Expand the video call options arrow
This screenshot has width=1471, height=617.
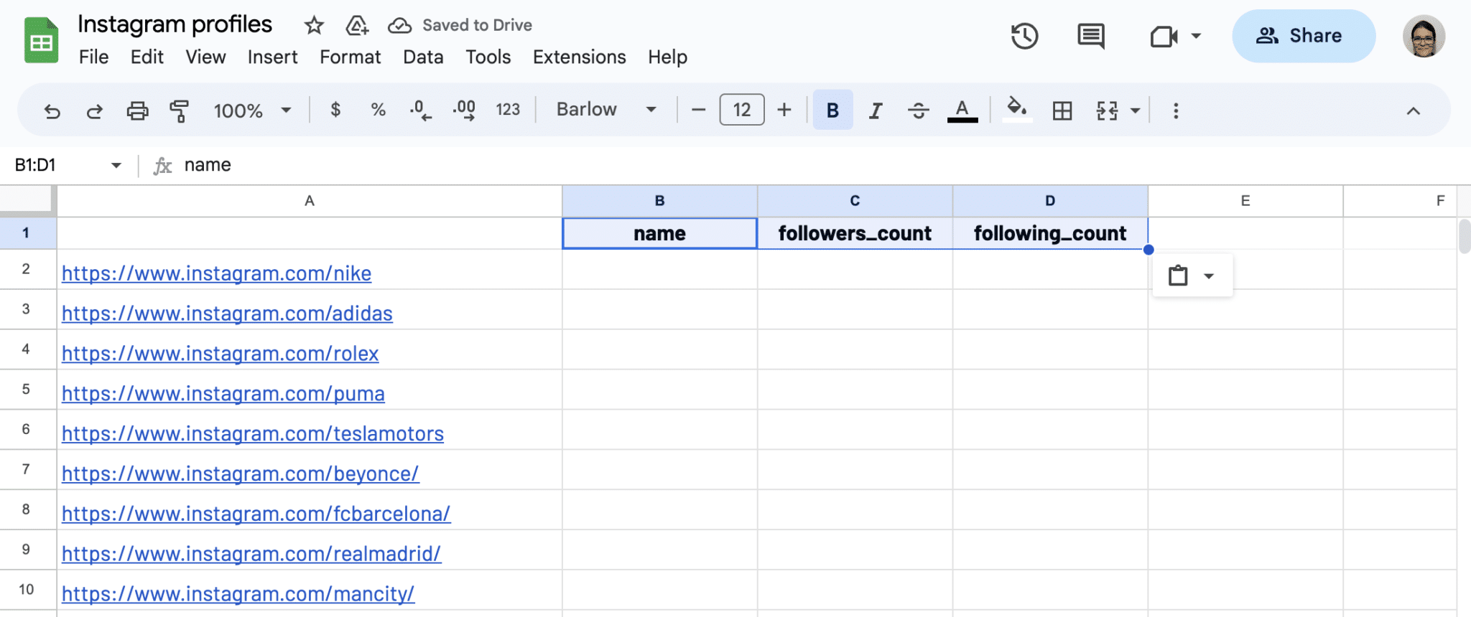click(x=1196, y=36)
